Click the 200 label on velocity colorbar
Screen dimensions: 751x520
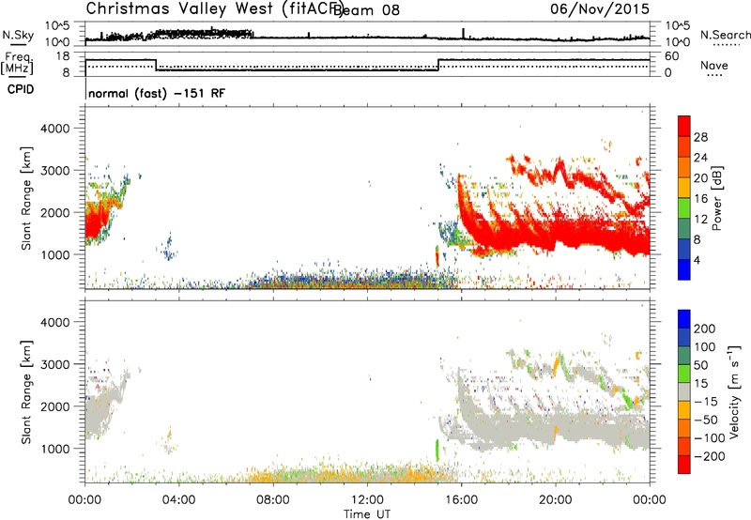pyautogui.click(x=705, y=329)
